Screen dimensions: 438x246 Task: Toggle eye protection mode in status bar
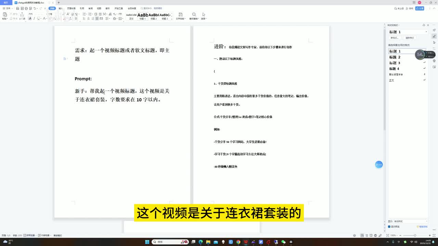[354, 235]
